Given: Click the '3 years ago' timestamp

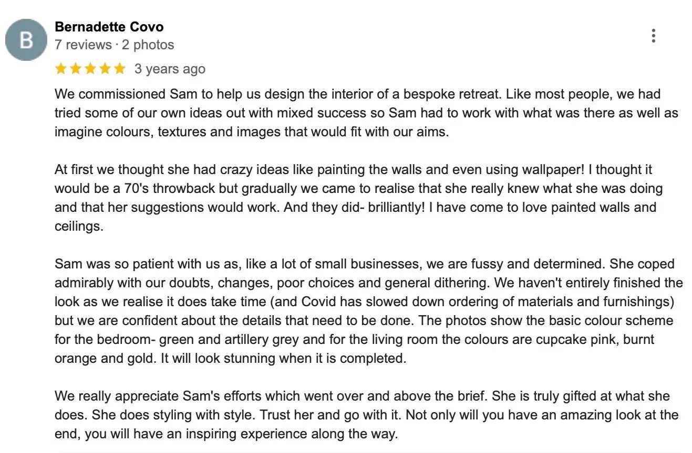Looking at the screenshot, I should [x=170, y=69].
